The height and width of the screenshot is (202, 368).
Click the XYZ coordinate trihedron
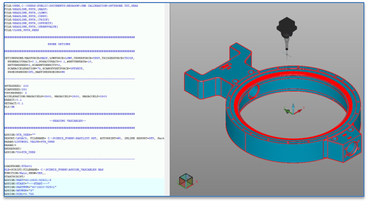coord(293,109)
